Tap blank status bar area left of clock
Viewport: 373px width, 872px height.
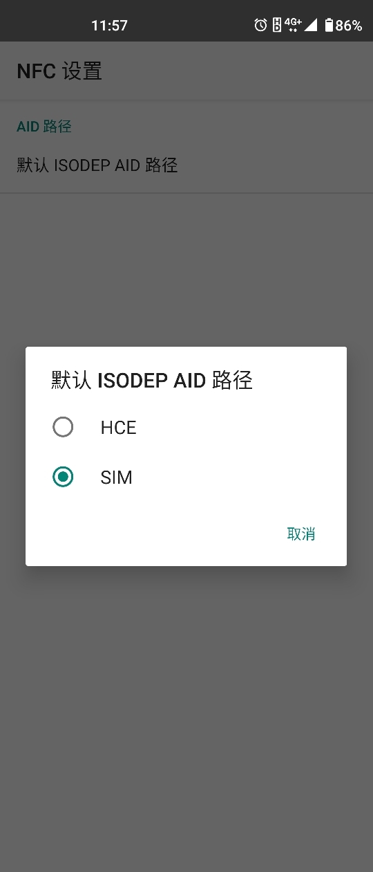click(x=45, y=26)
